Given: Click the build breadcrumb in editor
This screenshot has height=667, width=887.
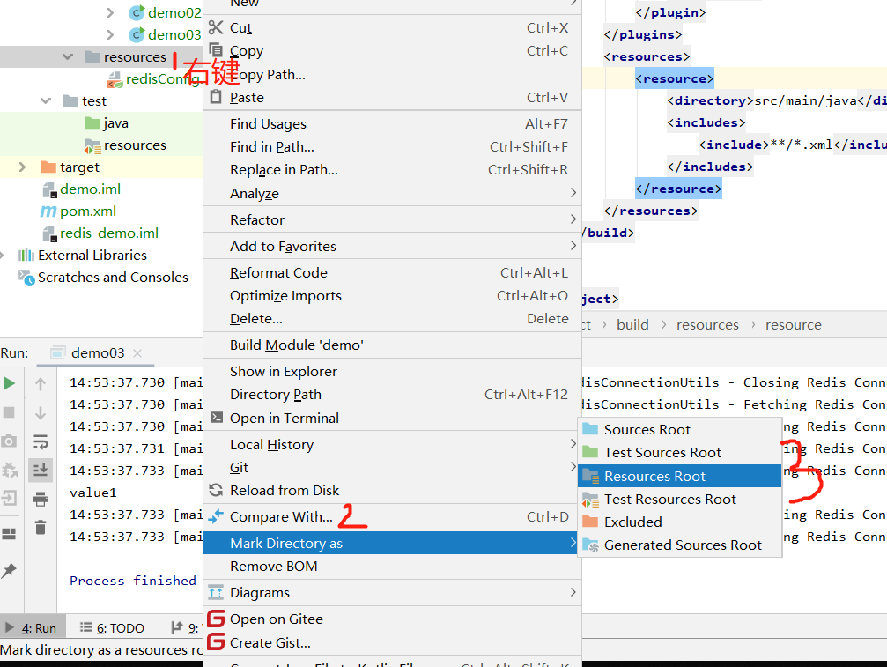Looking at the screenshot, I should (x=632, y=325).
